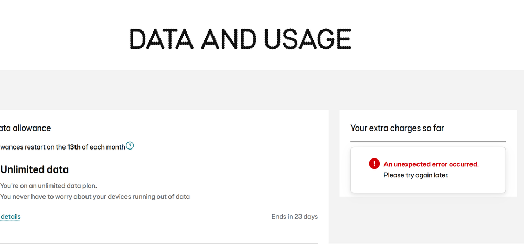
Task: Click the 'never have to worry' description line
Action: pos(95,197)
